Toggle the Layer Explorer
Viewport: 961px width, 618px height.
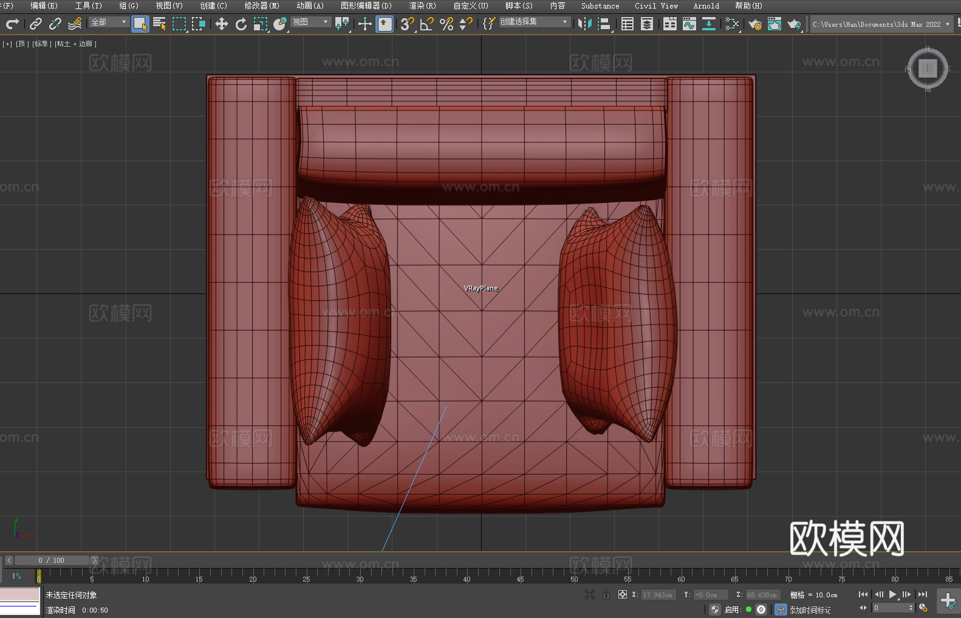pos(647,24)
